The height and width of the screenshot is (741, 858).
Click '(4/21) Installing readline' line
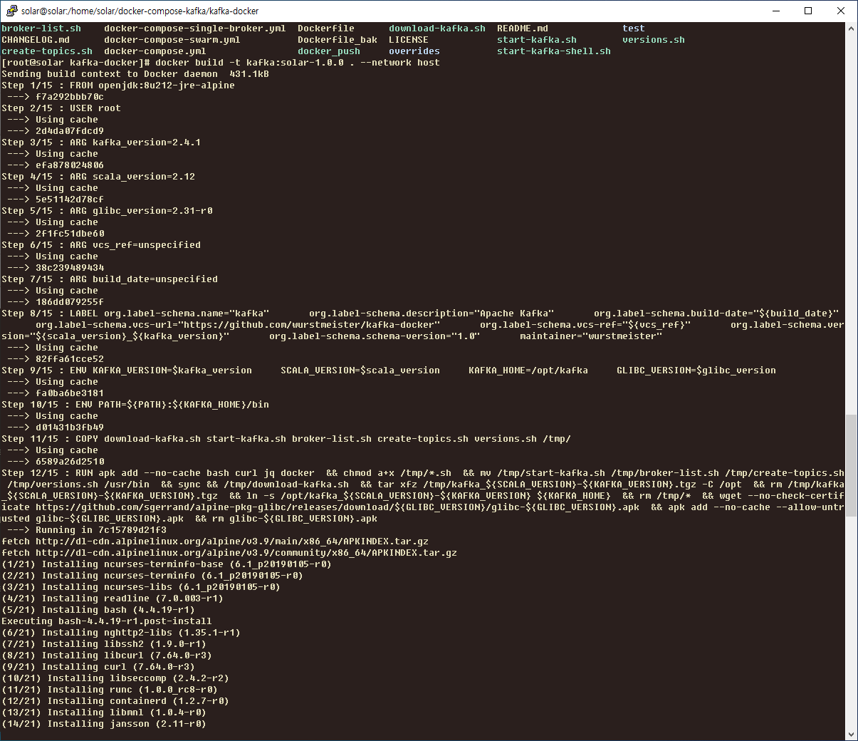coord(113,598)
